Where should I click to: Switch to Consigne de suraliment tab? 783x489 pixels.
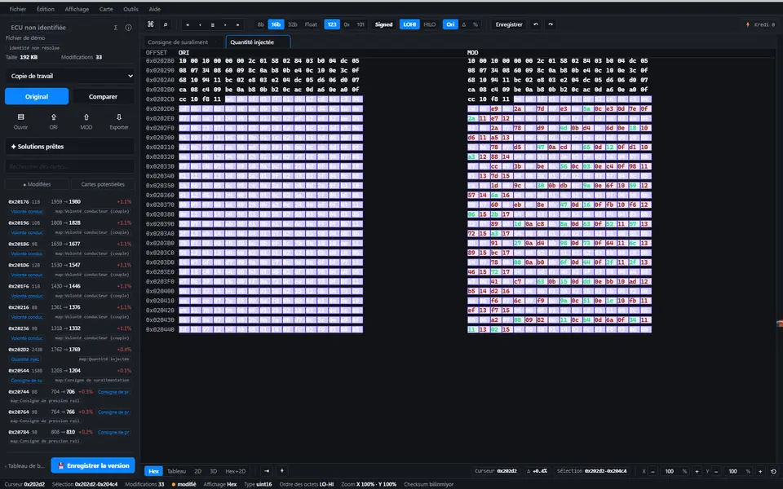coord(184,42)
